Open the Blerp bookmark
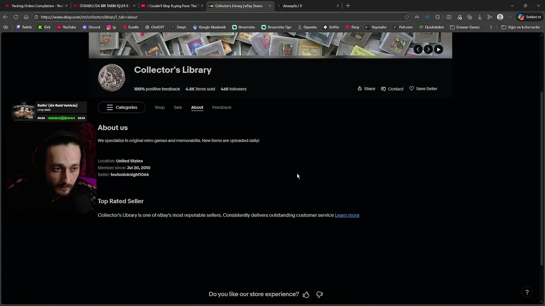The height and width of the screenshot is (306, 545). (x=352, y=27)
